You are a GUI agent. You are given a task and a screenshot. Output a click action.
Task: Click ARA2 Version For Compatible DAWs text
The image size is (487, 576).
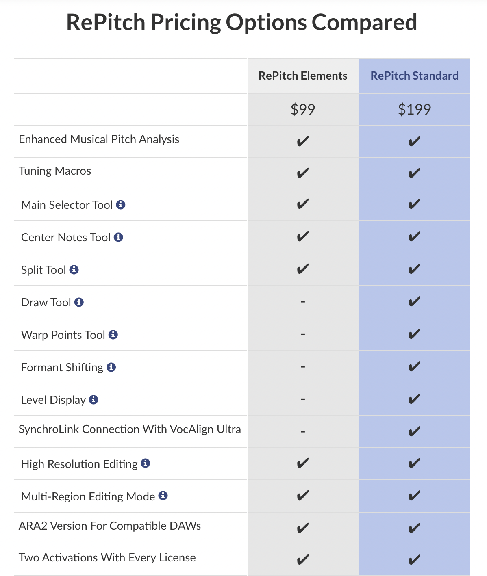click(x=110, y=526)
